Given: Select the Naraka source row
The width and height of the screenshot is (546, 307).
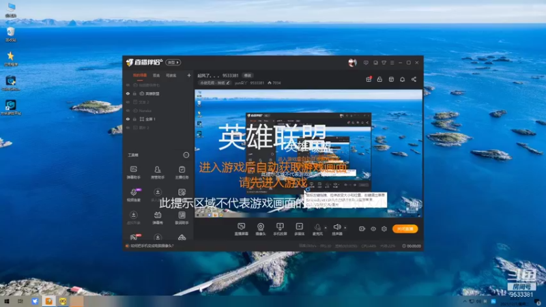Looking at the screenshot, I should click(x=158, y=111).
